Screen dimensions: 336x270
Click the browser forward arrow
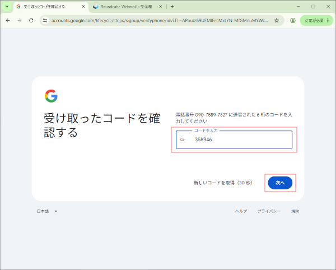click(19, 20)
